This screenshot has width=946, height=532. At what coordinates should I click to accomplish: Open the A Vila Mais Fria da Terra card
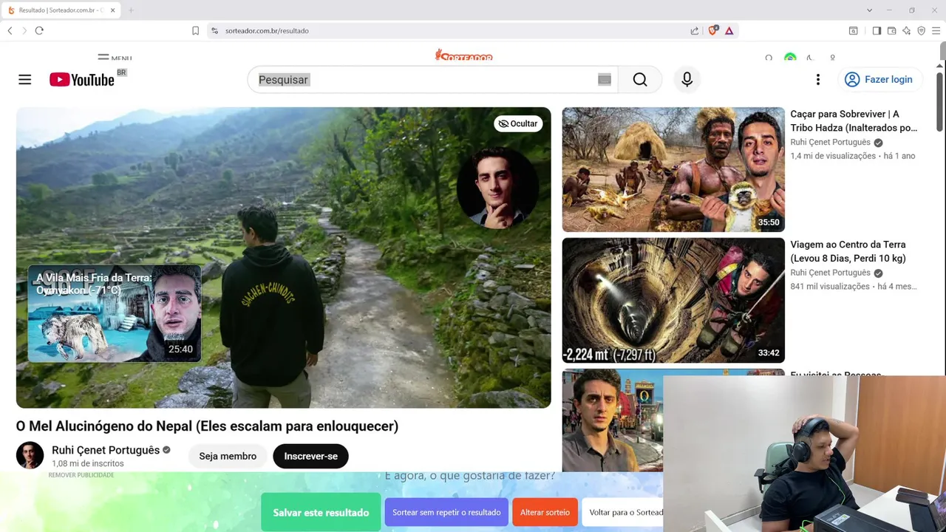(115, 314)
